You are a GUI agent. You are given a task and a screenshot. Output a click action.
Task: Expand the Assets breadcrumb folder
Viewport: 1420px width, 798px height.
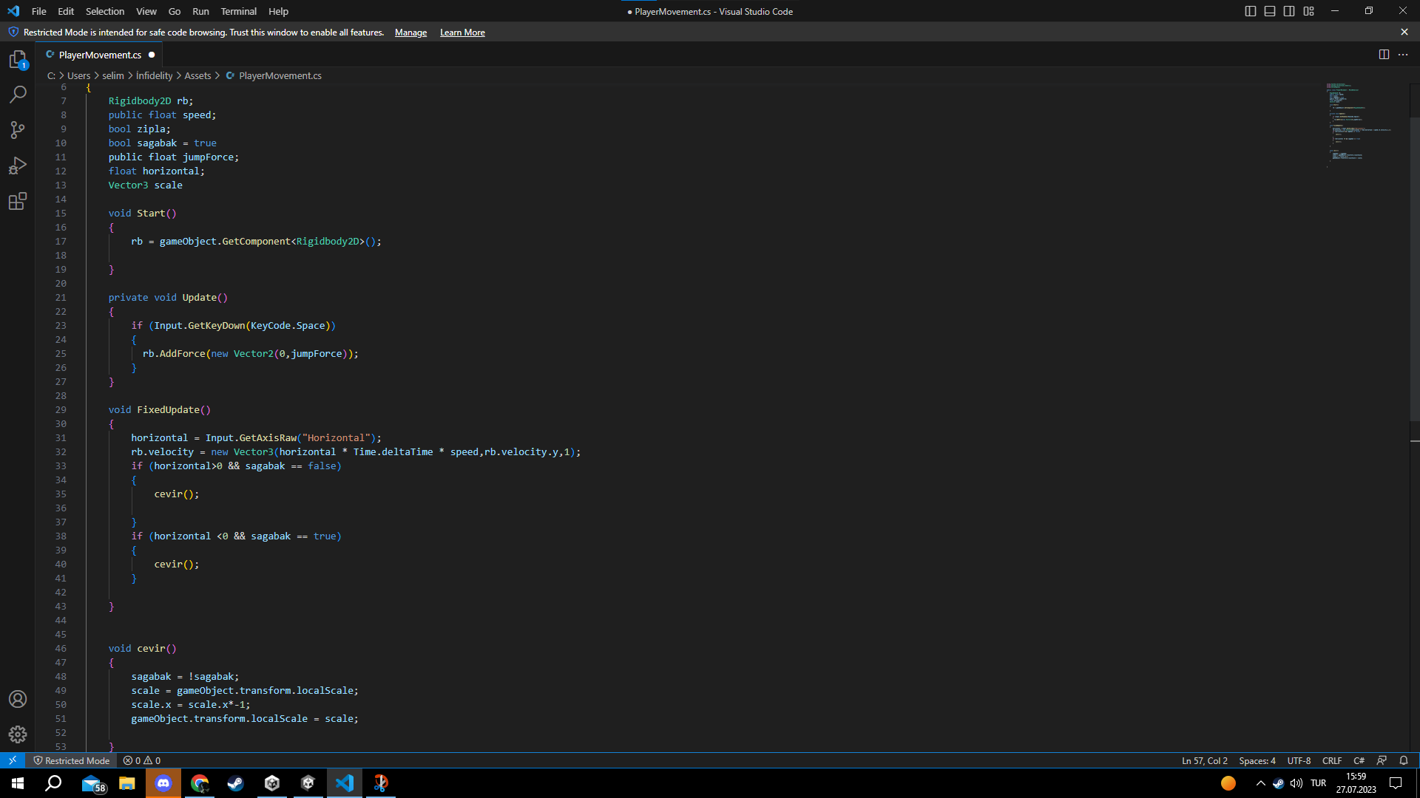click(x=197, y=75)
